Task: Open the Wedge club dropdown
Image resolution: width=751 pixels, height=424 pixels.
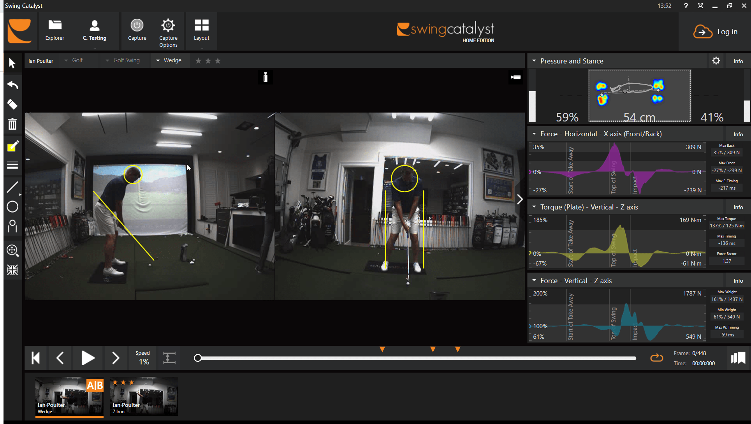Action: (x=170, y=60)
